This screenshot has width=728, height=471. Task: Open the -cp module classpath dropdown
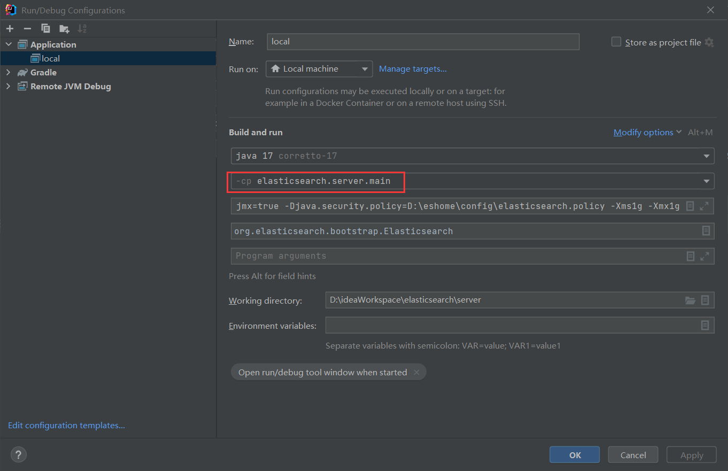point(473,181)
